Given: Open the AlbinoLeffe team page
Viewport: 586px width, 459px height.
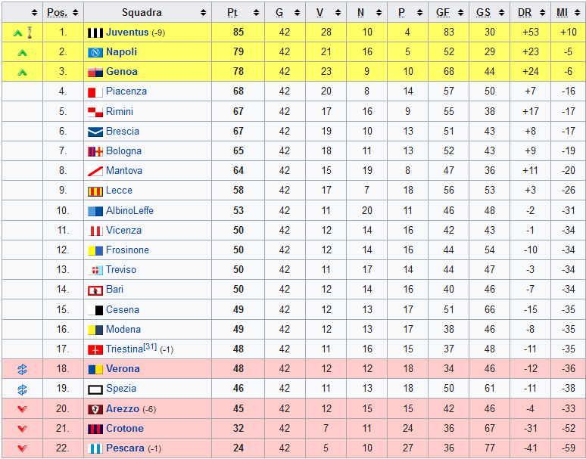Looking at the screenshot, I should pos(129,211).
